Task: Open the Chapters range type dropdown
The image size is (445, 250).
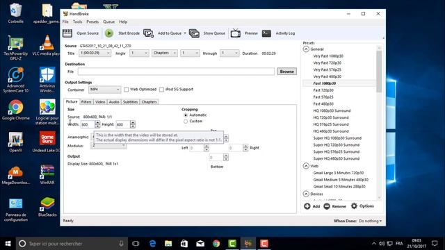Action: tap(165, 53)
